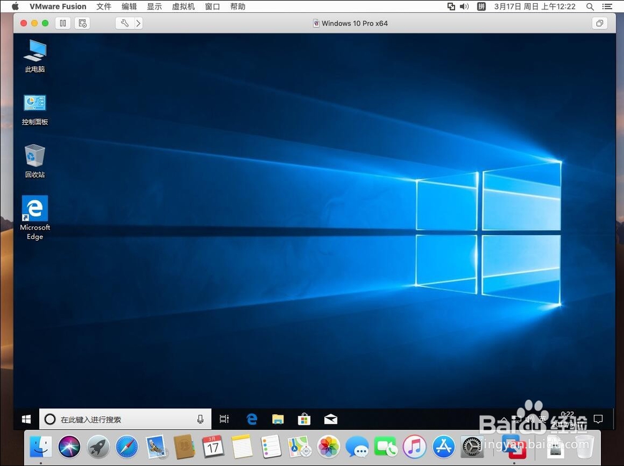The height and width of the screenshot is (466, 624).
Task: Show hidden tray icons with the up chevron
Action: 504,419
